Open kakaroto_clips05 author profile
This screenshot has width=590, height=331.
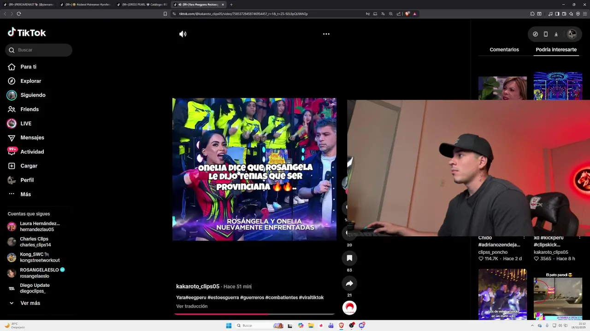click(x=198, y=286)
